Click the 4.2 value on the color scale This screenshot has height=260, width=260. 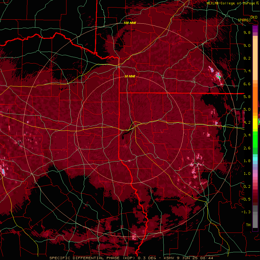click(x=247, y=122)
